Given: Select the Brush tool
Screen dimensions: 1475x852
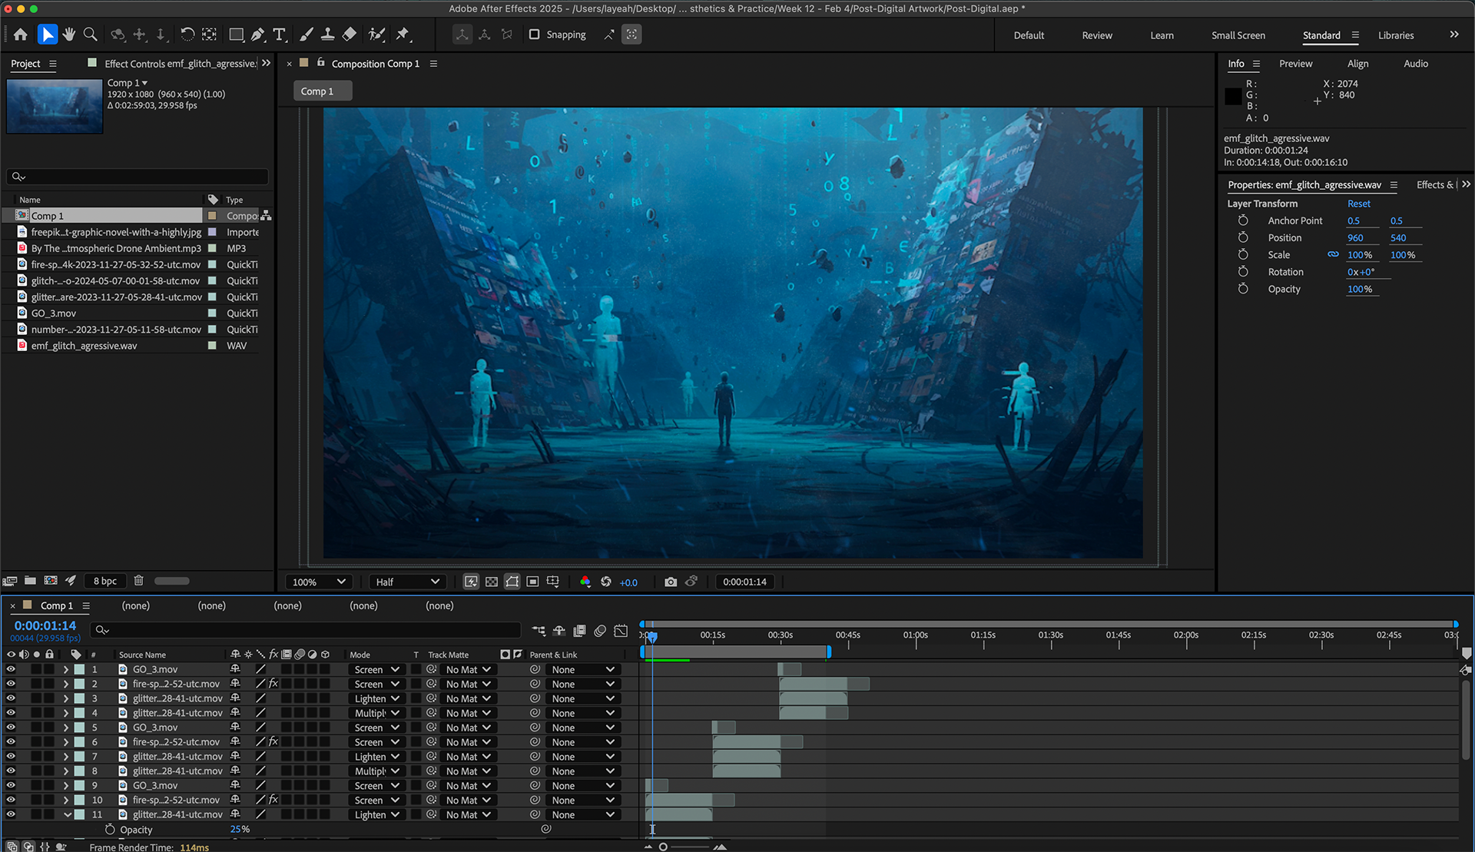Looking at the screenshot, I should tap(307, 35).
